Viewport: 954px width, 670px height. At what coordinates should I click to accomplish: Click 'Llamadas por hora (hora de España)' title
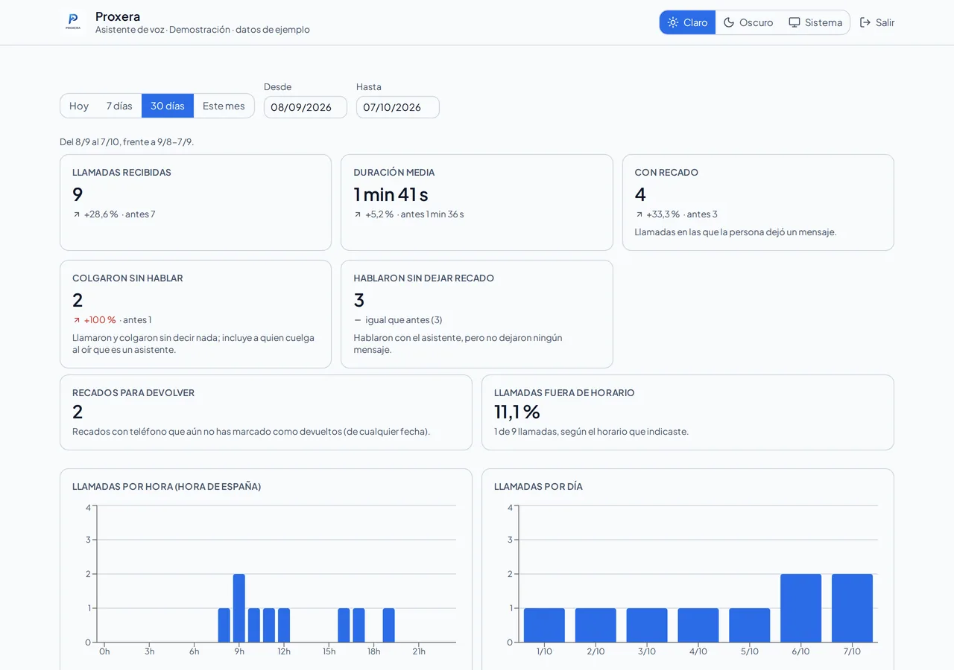tap(166, 487)
